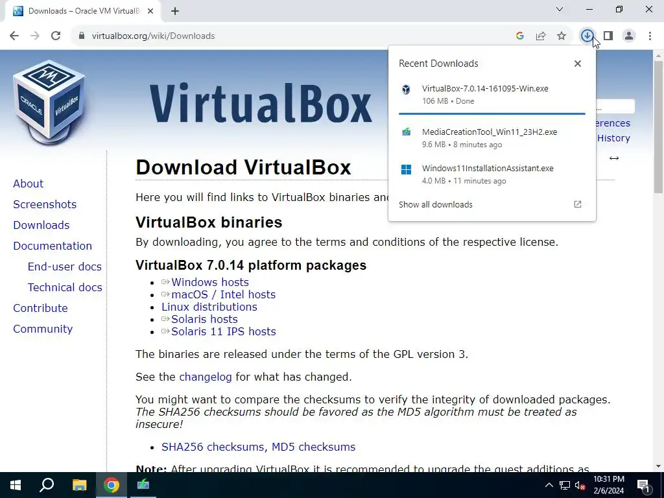
Task: Open VirtualBox-7.0.14-161095-Win.exe download entry
Action: [x=492, y=95]
